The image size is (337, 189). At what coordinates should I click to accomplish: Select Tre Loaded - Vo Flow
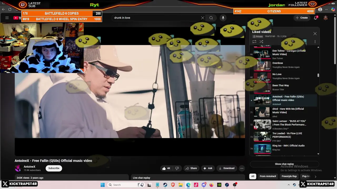283,137
